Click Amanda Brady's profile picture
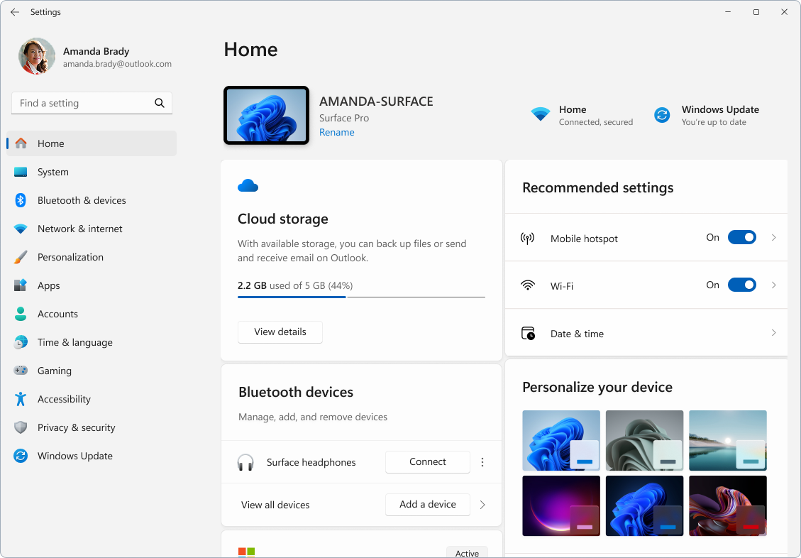The image size is (801, 558). (37, 56)
